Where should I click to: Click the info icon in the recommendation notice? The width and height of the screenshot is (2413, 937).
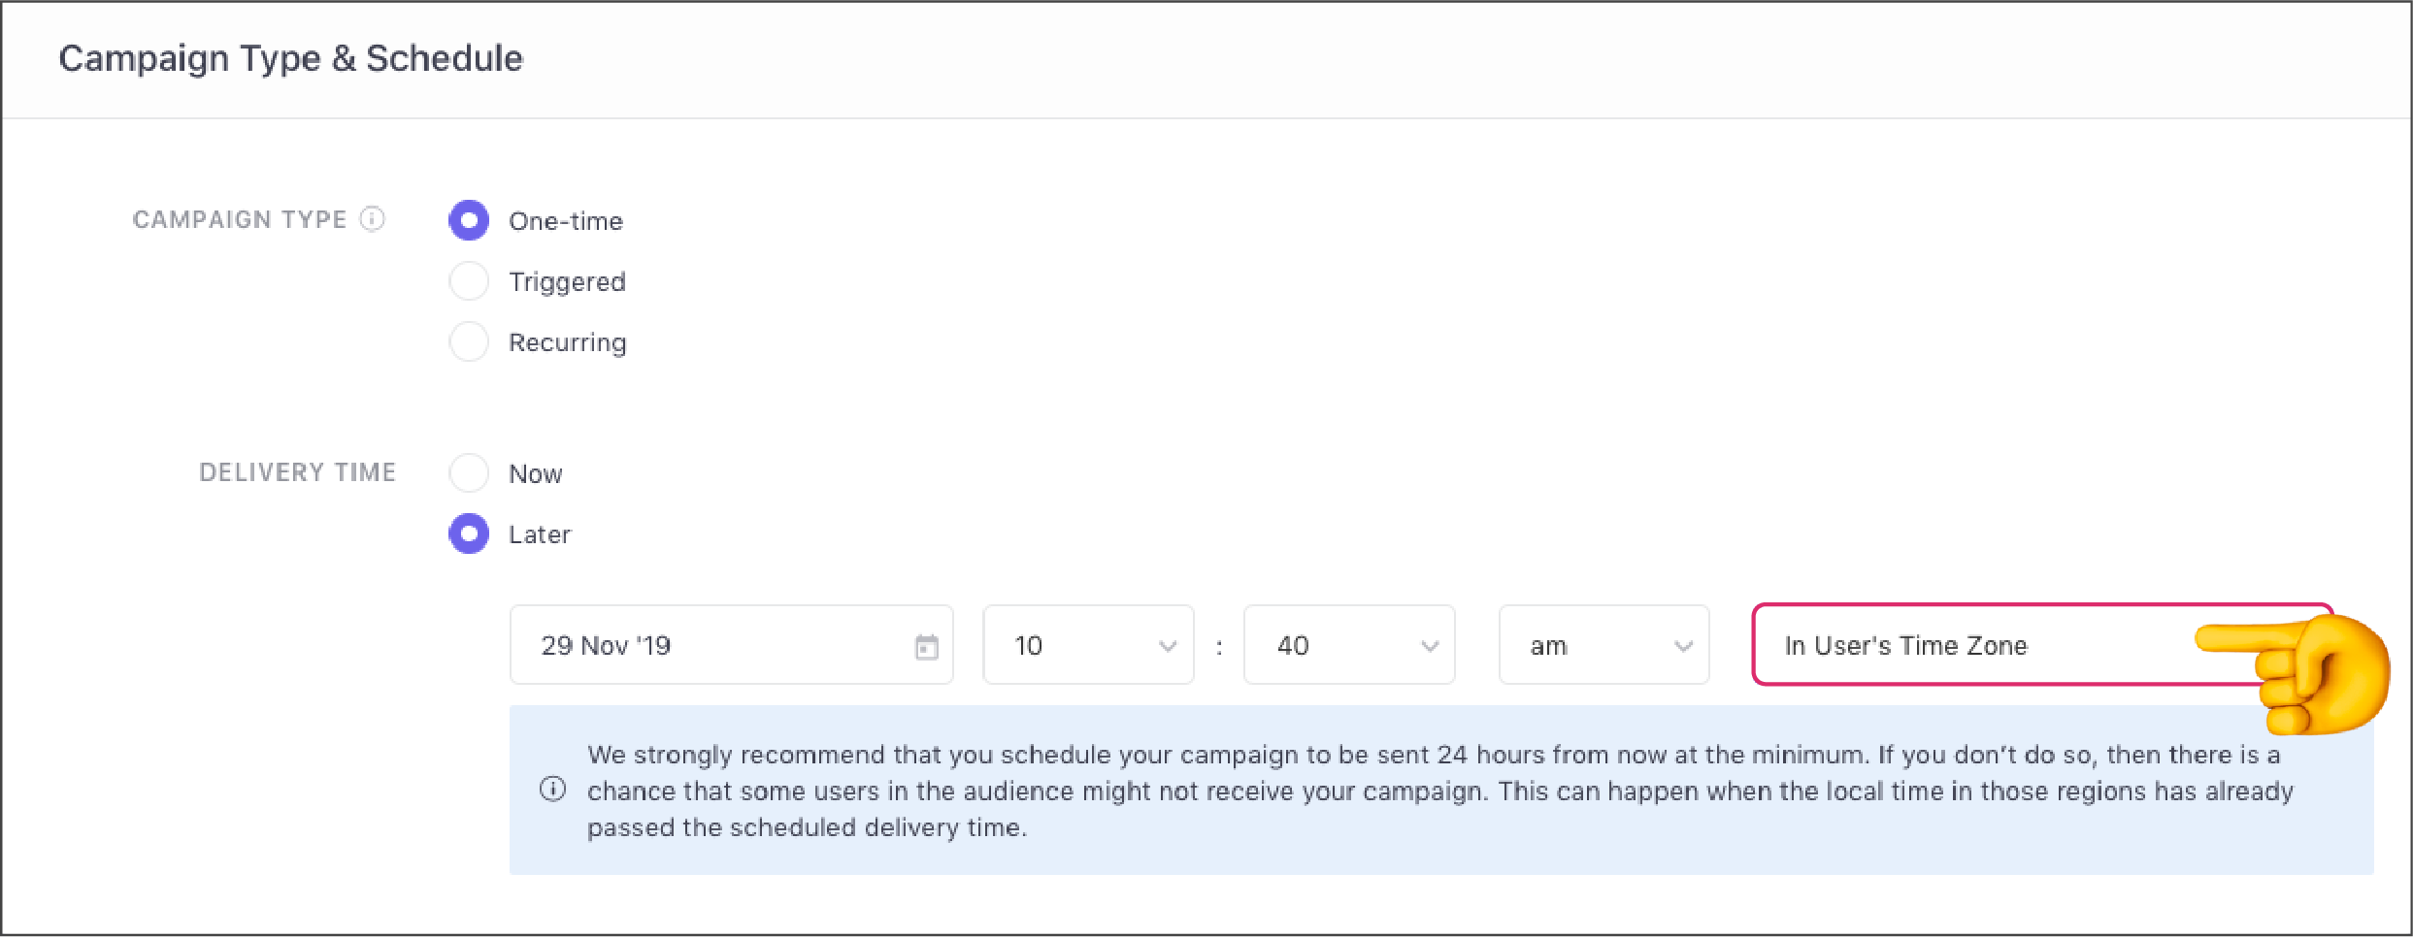point(554,790)
